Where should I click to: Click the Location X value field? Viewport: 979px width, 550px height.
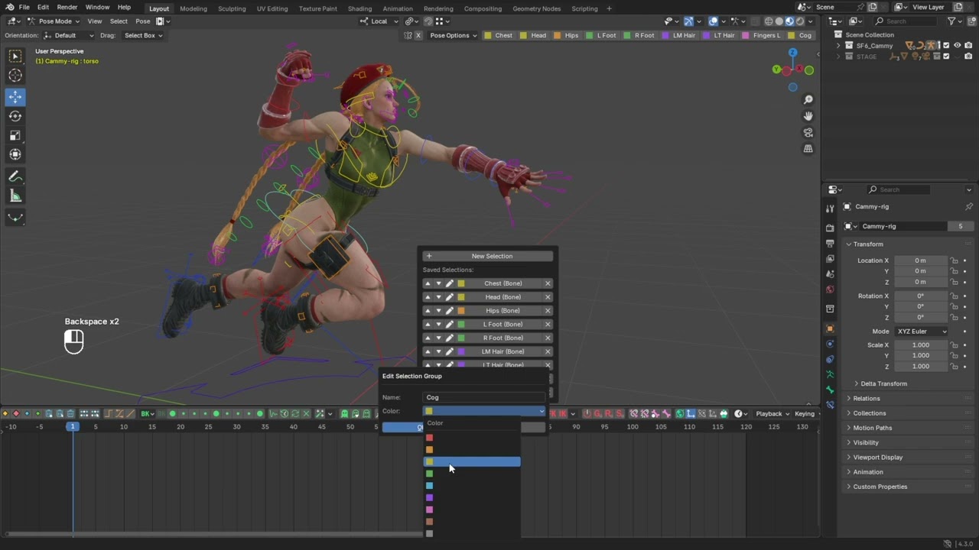[x=921, y=260]
